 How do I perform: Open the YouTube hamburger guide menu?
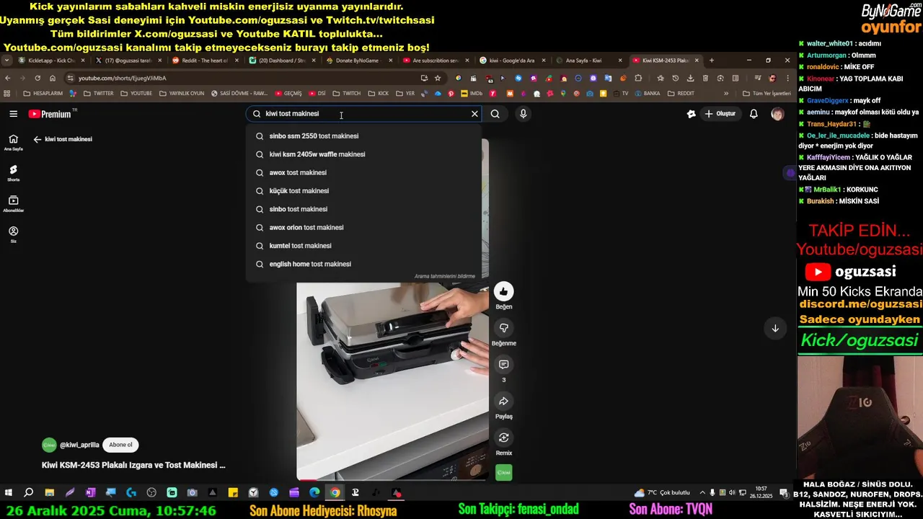(13, 114)
